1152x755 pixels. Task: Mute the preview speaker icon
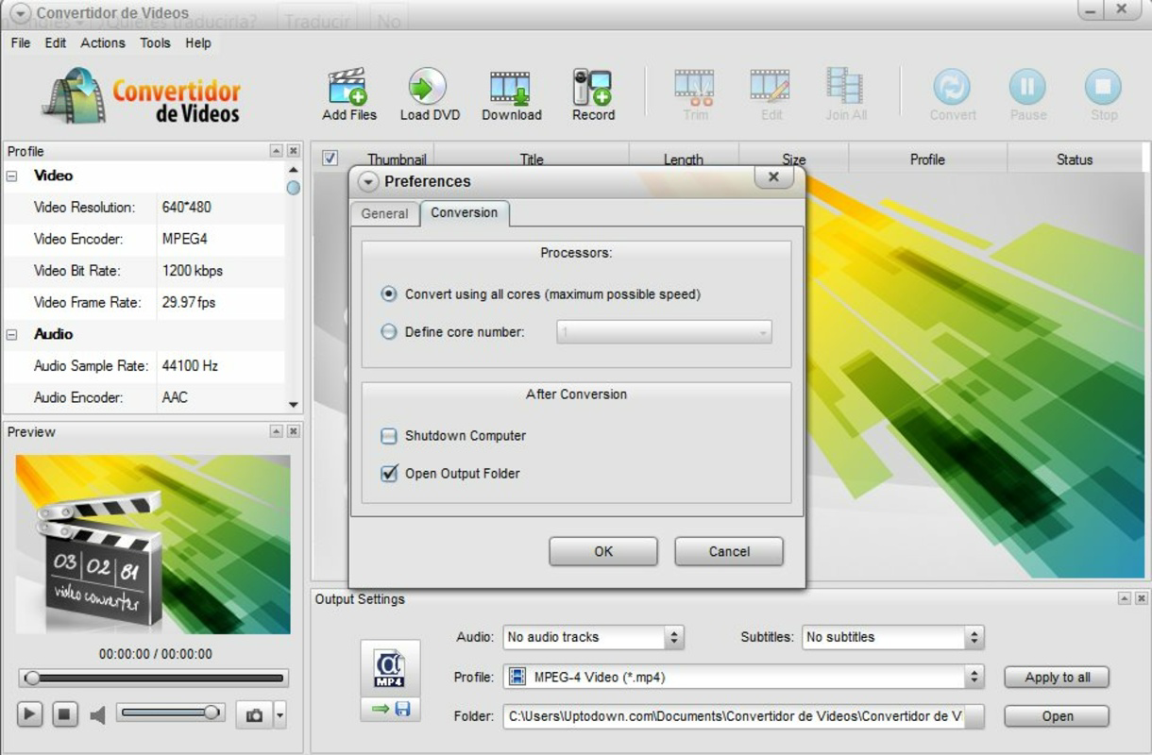[97, 715]
